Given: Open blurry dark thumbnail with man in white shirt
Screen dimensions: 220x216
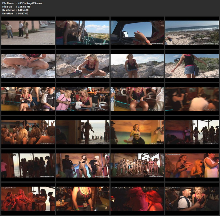Looking at the screenshot, I should click(x=192, y=99).
